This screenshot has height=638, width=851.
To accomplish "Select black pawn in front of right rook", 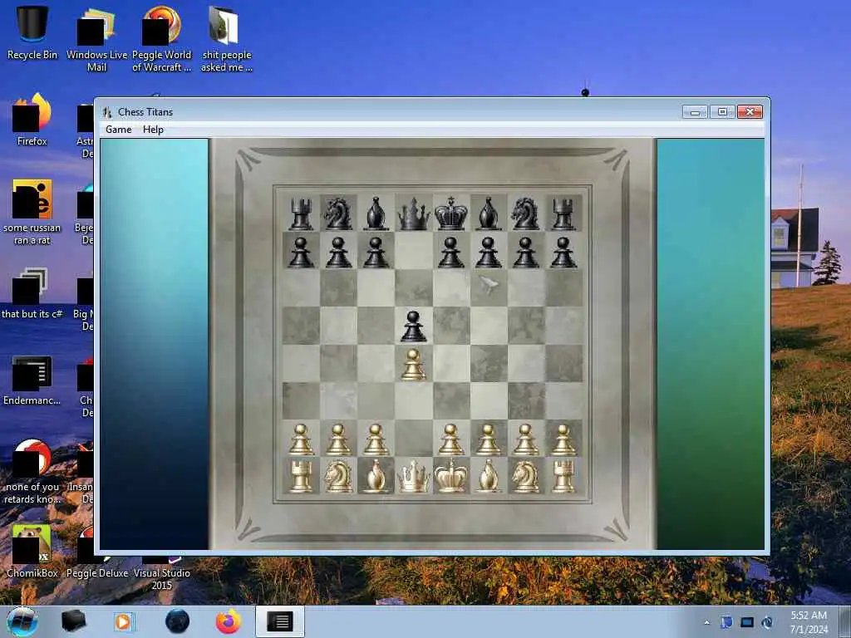I will coord(563,253).
